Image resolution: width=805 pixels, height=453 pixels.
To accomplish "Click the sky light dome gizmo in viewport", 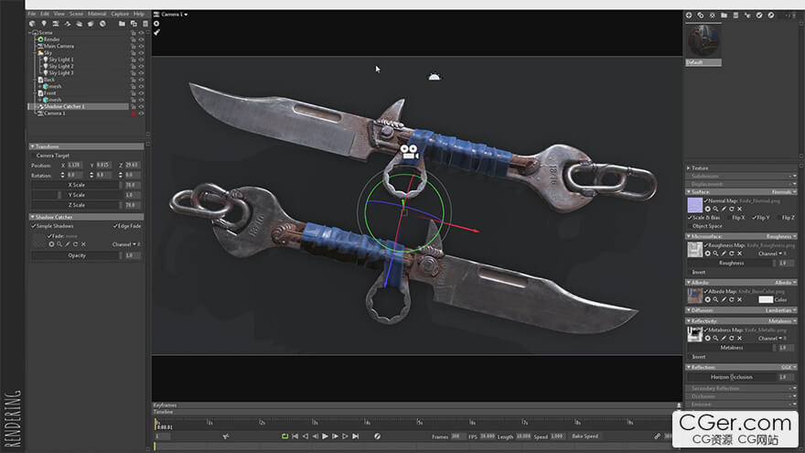I will 435,77.
